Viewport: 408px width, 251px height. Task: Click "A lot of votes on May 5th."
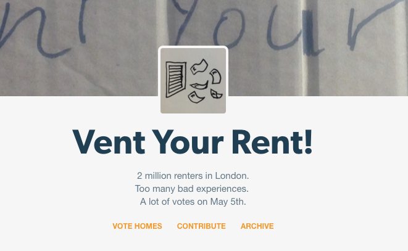click(x=193, y=202)
